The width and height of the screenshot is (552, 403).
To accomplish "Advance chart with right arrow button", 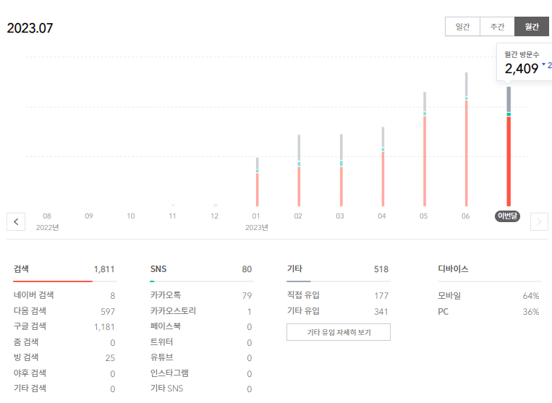I will [x=539, y=221].
